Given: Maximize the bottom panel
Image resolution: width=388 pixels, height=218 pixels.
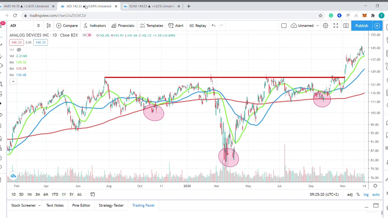Looking at the screenshot, I should click(x=376, y=206).
